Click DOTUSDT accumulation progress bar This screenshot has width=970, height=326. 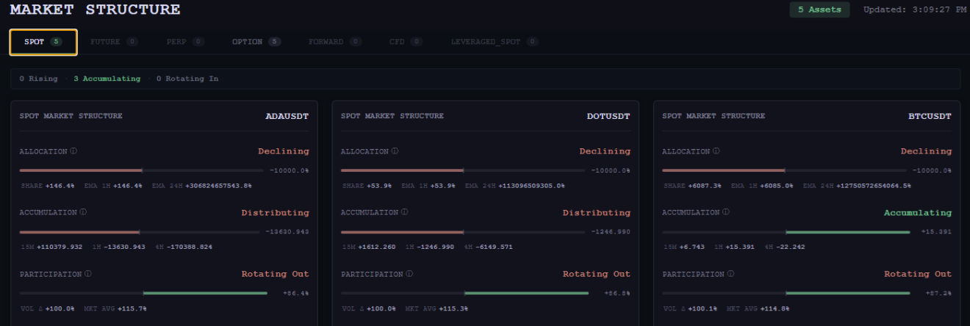[x=463, y=232]
